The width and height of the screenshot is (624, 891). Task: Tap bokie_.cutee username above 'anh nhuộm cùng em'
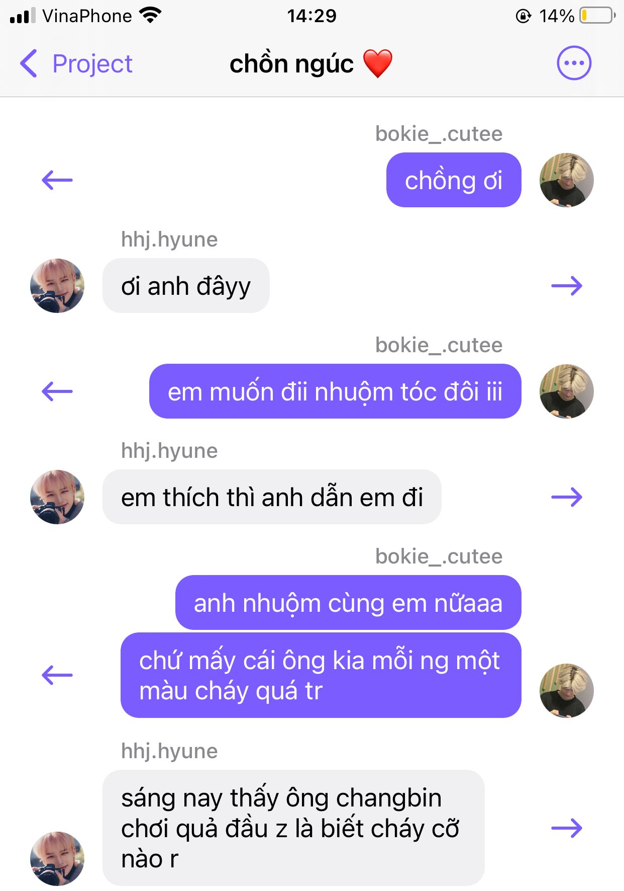pos(439,556)
